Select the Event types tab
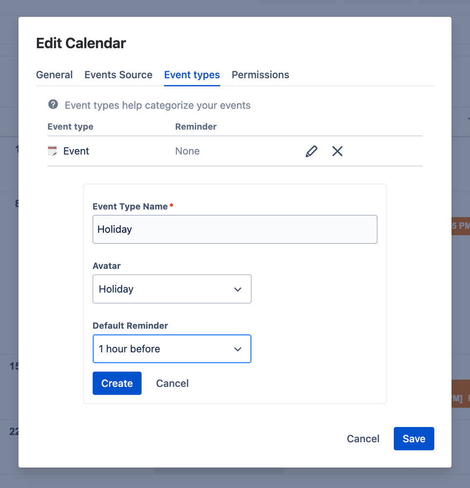This screenshot has height=488, width=470. pyautogui.click(x=192, y=75)
